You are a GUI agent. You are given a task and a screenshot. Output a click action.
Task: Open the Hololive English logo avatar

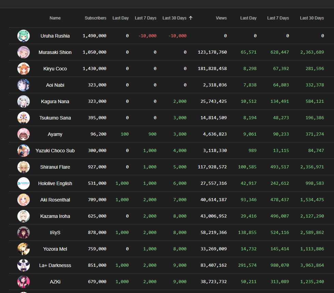[x=24, y=183]
